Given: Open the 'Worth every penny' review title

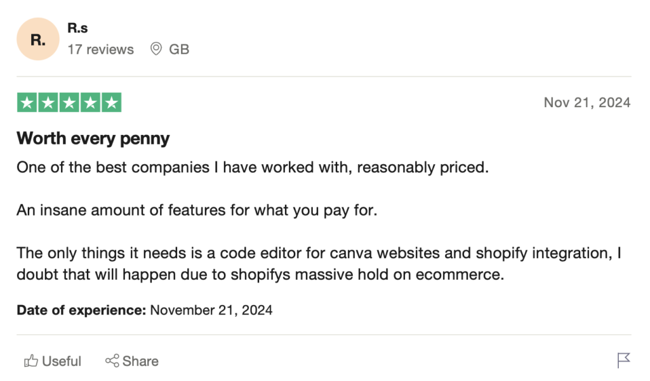Looking at the screenshot, I should pos(93,138).
